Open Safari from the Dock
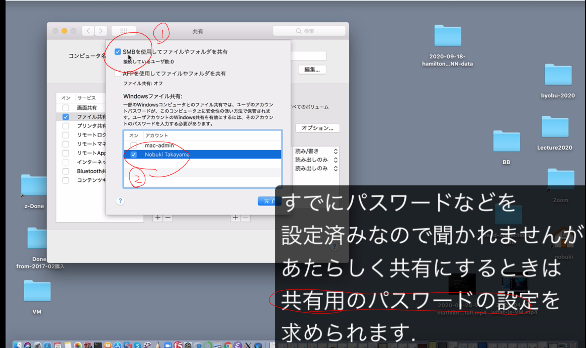Screen dimensions: 586x348 [48, 345]
